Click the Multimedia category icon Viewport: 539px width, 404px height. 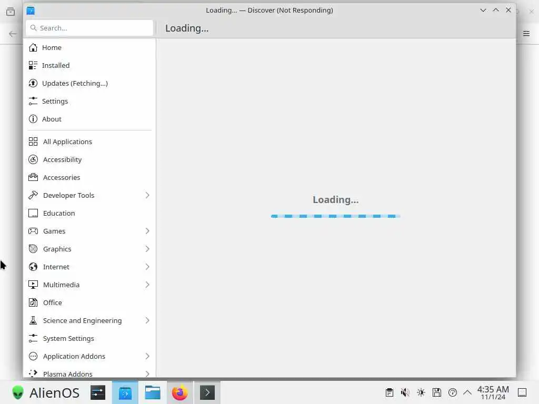coord(33,285)
